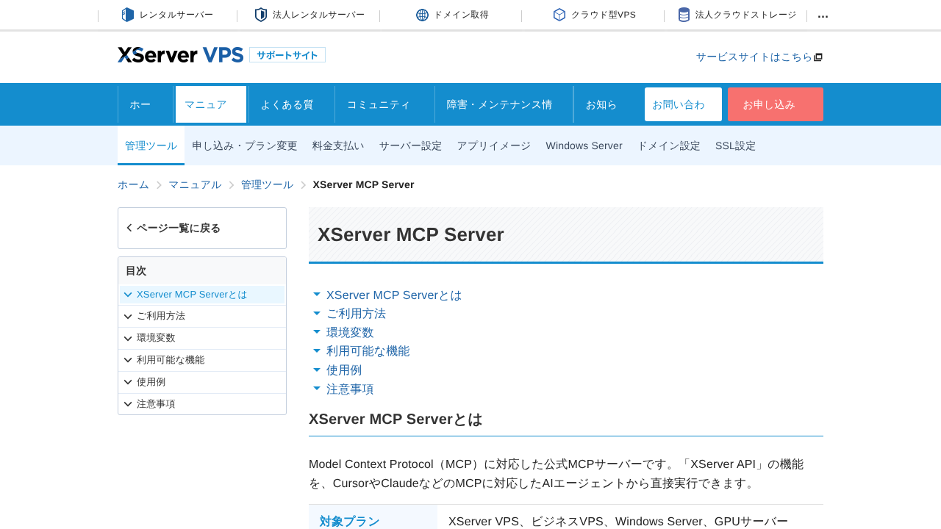Click the クラウド型VPS cube icon
The height and width of the screenshot is (529, 941).
tap(559, 15)
